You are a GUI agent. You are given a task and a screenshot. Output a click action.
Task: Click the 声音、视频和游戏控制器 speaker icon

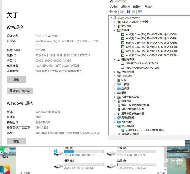(x=119, y=105)
